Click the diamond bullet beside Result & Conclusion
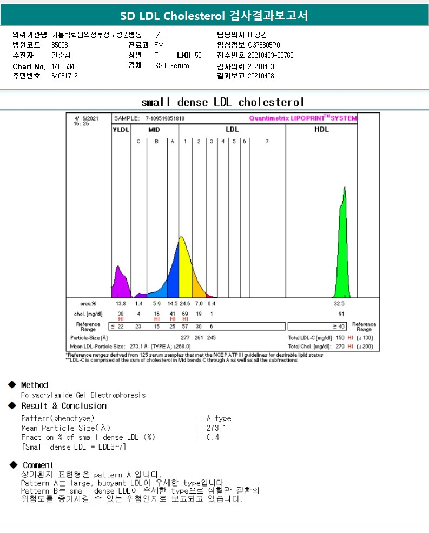 click(12, 405)
